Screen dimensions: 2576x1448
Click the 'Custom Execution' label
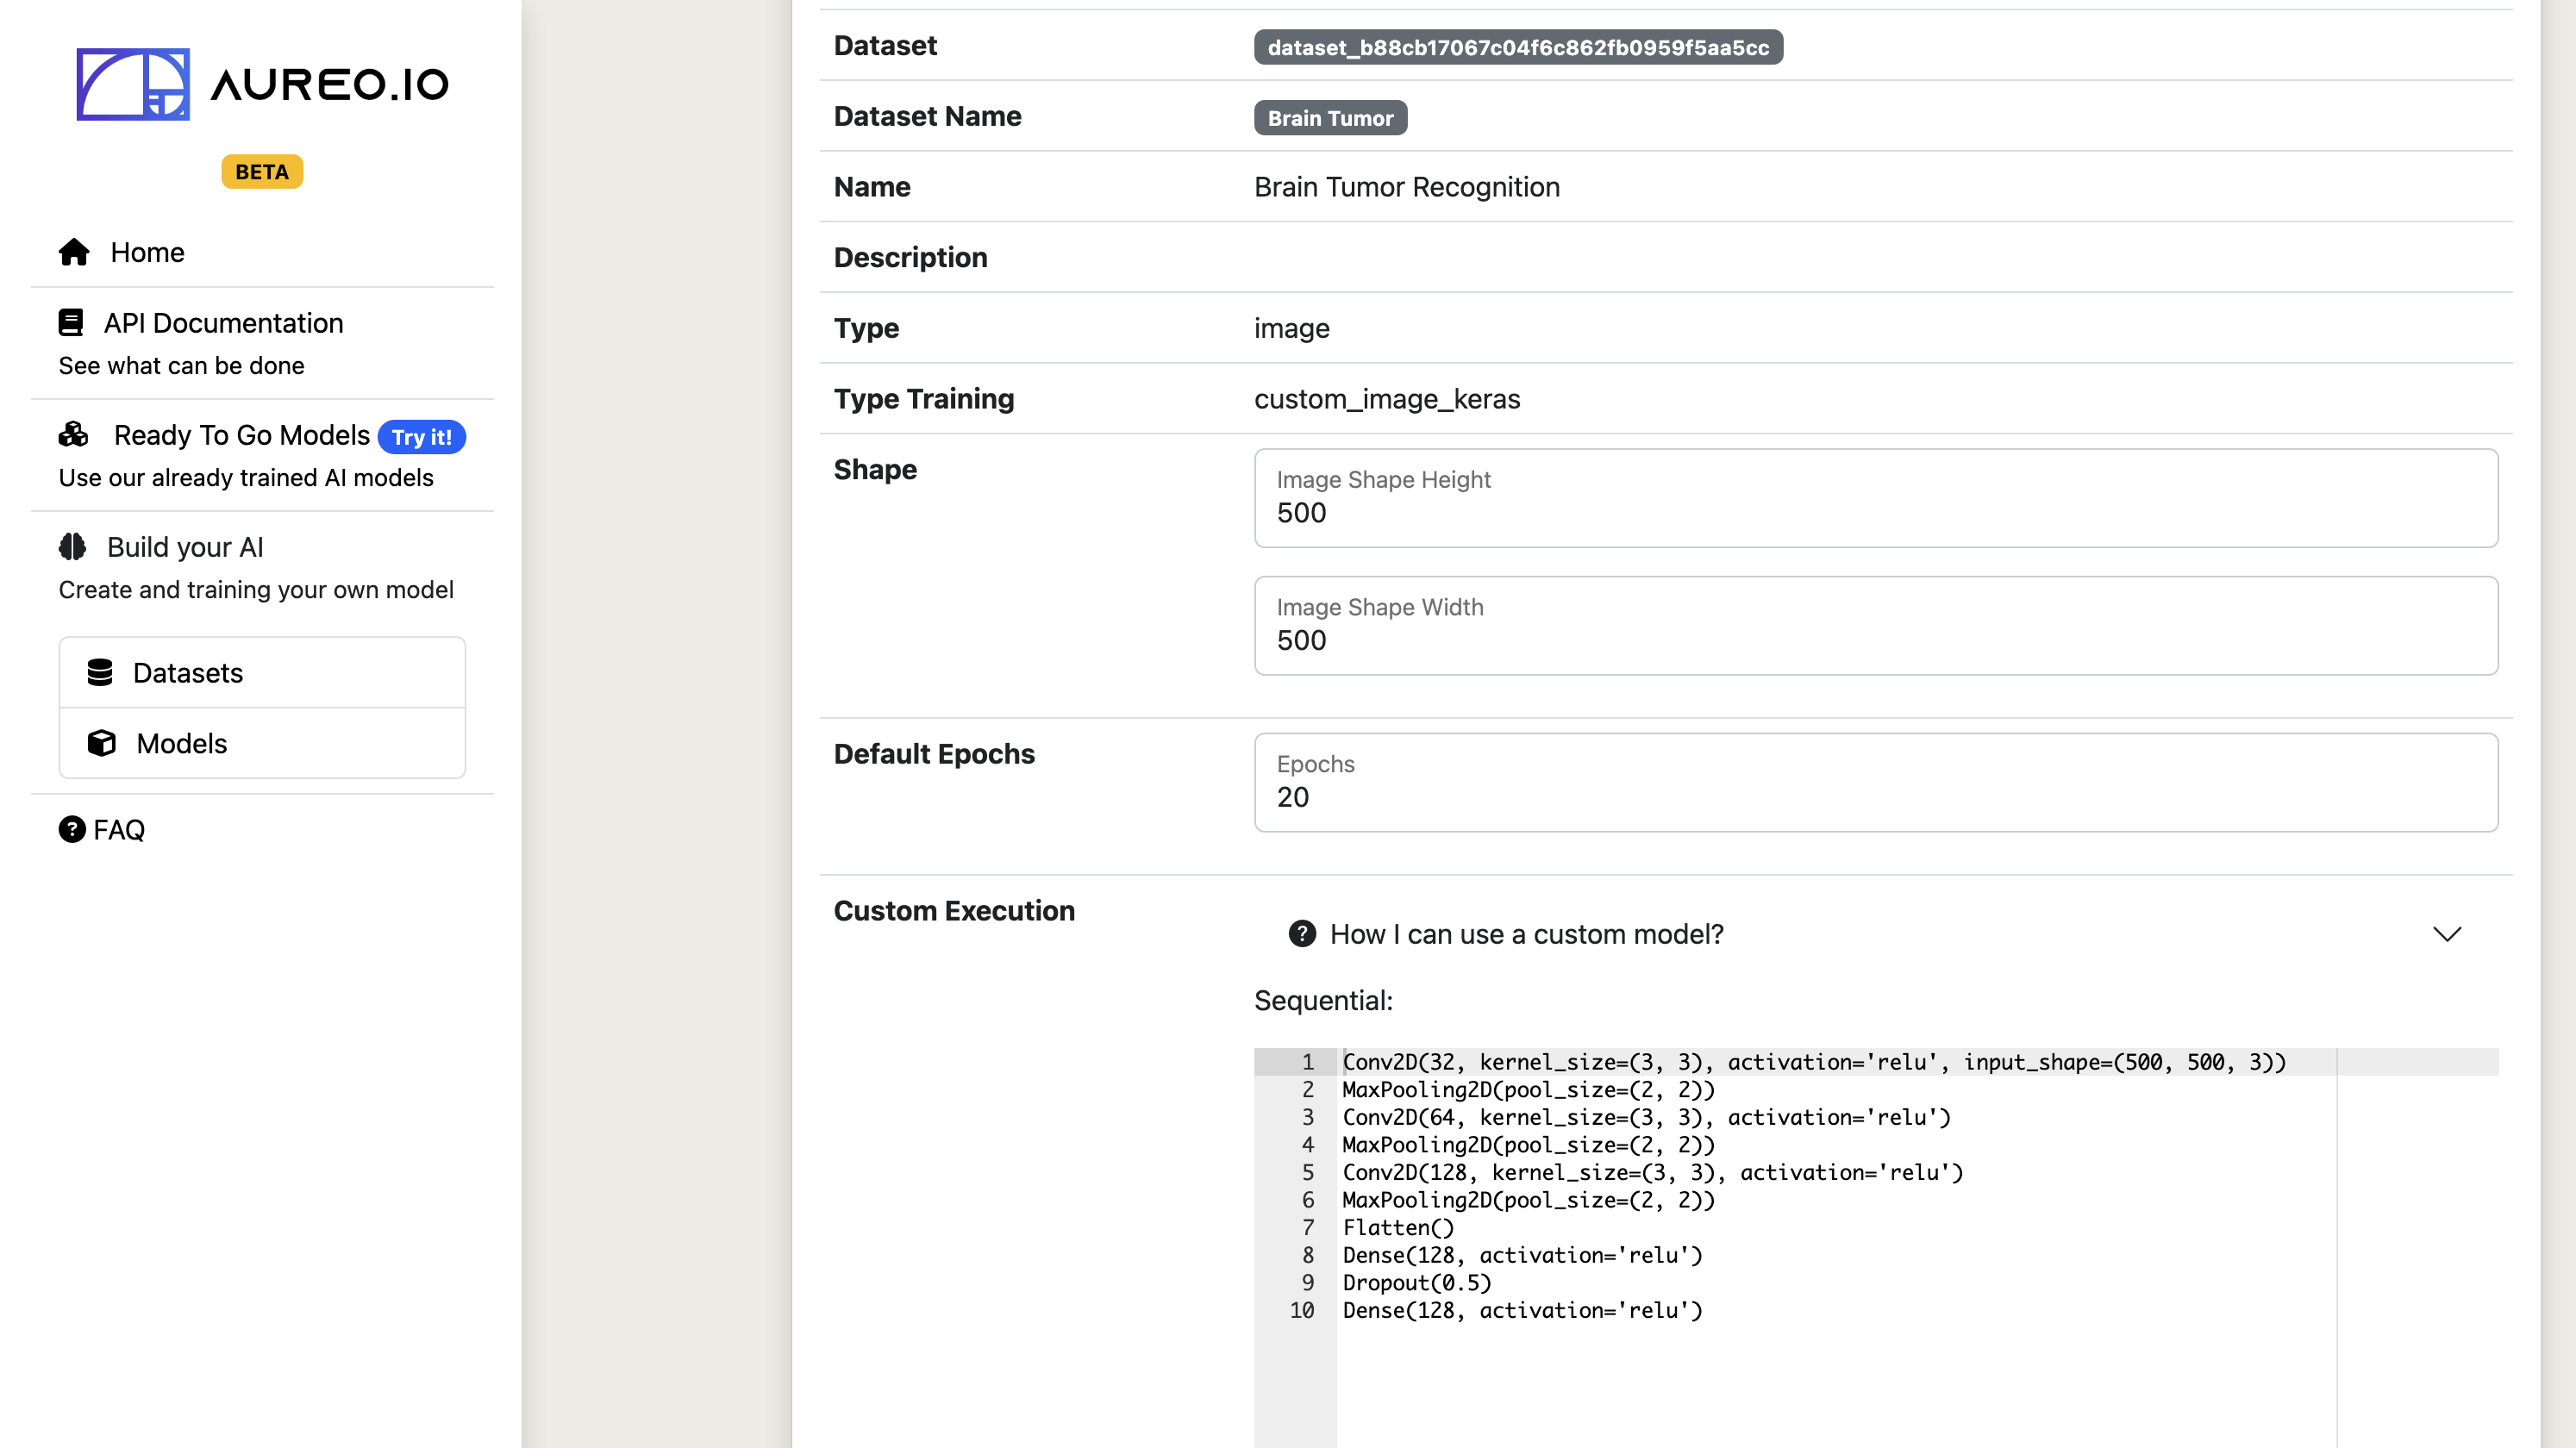tap(954, 911)
